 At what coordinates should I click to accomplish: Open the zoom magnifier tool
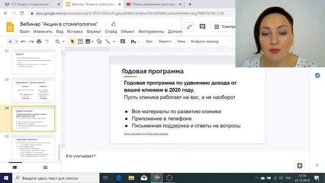(x=57, y=42)
